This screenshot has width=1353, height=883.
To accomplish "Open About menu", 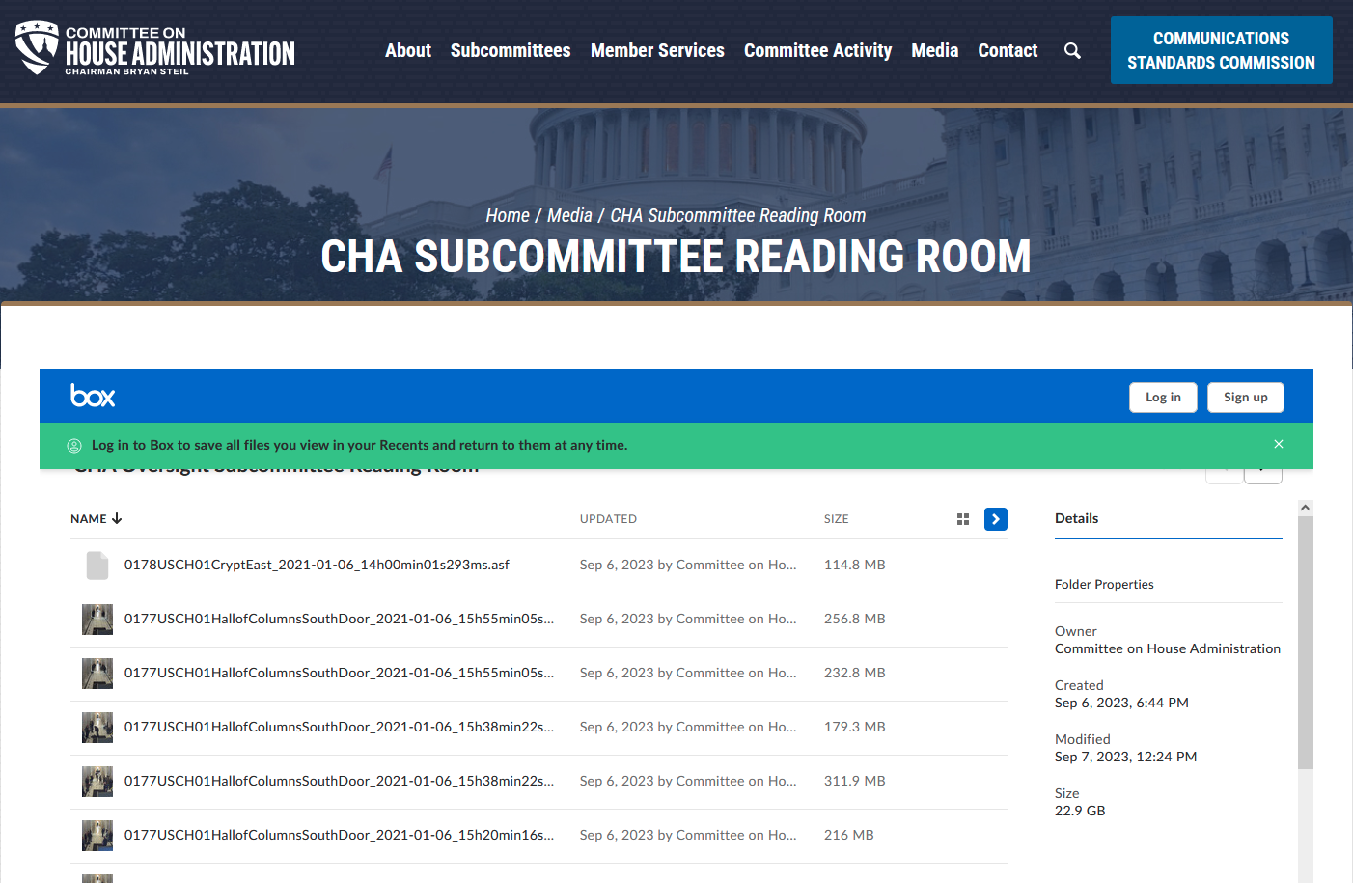I will pyautogui.click(x=408, y=50).
